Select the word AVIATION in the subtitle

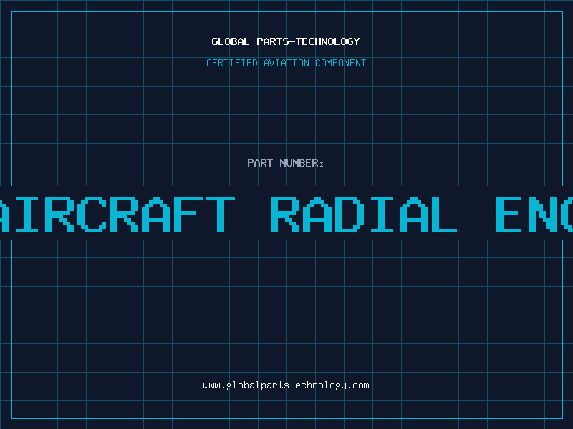pyautogui.click(x=287, y=63)
